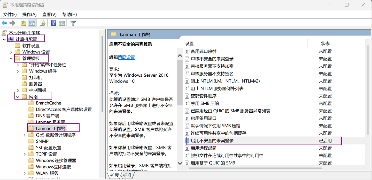Open help via the blue question mark icon
The image size is (372, 180).
[53, 23]
